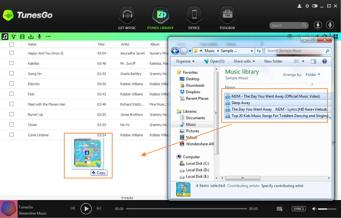Adjust the volume slider
This screenshot has width=341, height=218.
pyautogui.click(x=327, y=209)
